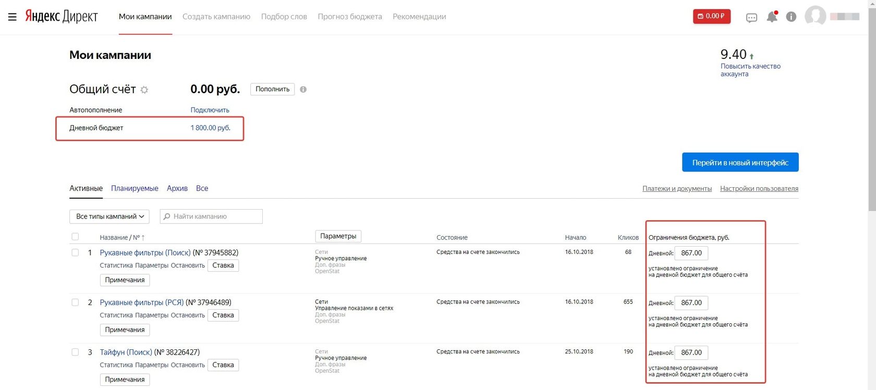Open campaign Рукавные фильтры (Поиск)
876x390 pixels.
(145, 252)
